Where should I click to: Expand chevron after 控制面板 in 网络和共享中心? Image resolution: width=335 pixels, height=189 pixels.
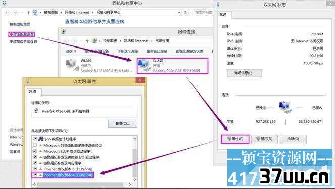[x=61, y=13]
